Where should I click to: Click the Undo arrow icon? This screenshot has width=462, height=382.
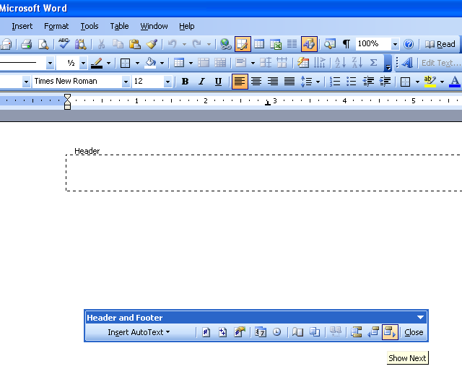(173, 44)
